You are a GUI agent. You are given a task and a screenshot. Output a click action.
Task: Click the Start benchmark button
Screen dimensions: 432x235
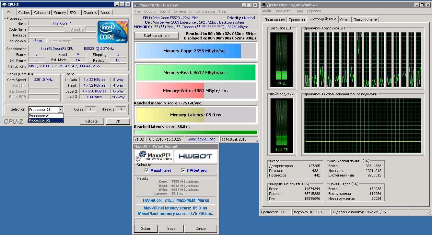coord(157,36)
